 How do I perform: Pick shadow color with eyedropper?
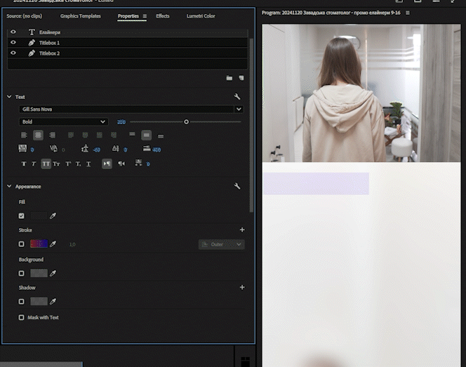click(x=53, y=301)
